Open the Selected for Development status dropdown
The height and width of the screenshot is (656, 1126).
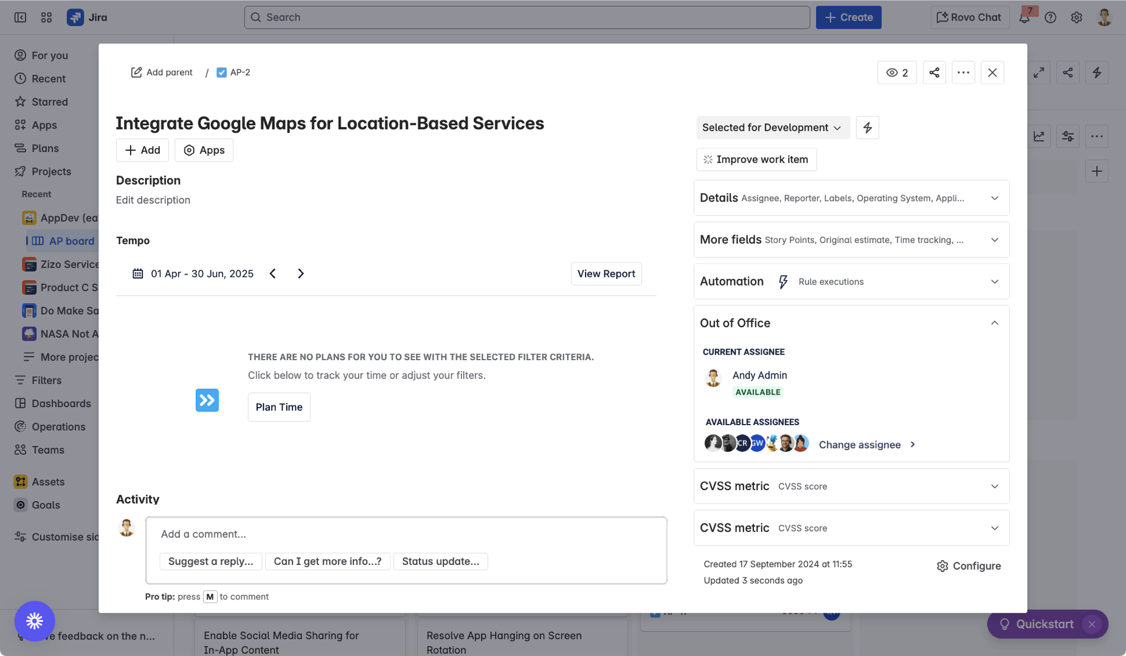(x=772, y=128)
